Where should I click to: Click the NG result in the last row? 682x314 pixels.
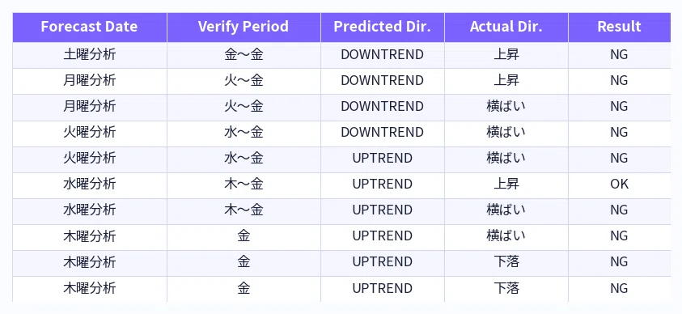[620, 288]
